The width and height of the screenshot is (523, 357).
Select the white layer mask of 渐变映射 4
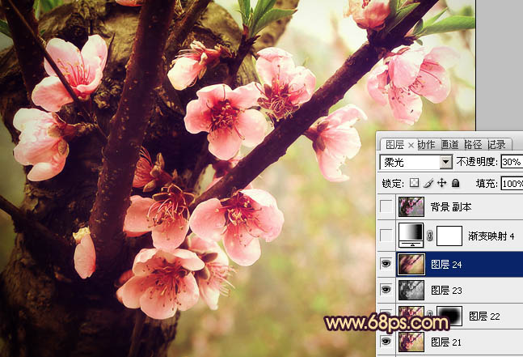pyautogui.click(x=449, y=236)
